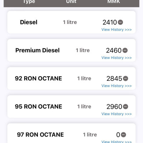Viewport: 143px width, 143px height.
Task: Select the 97 RON OCTANE label
Action: (40, 135)
